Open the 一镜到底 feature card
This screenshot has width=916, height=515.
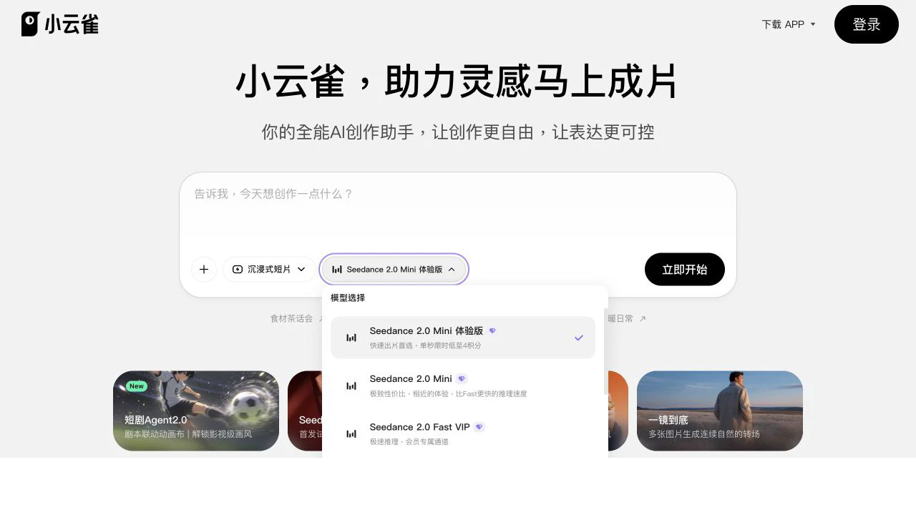[x=720, y=411]
